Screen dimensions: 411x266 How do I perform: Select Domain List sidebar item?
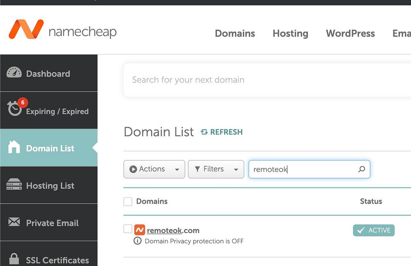tap(49, 148)
